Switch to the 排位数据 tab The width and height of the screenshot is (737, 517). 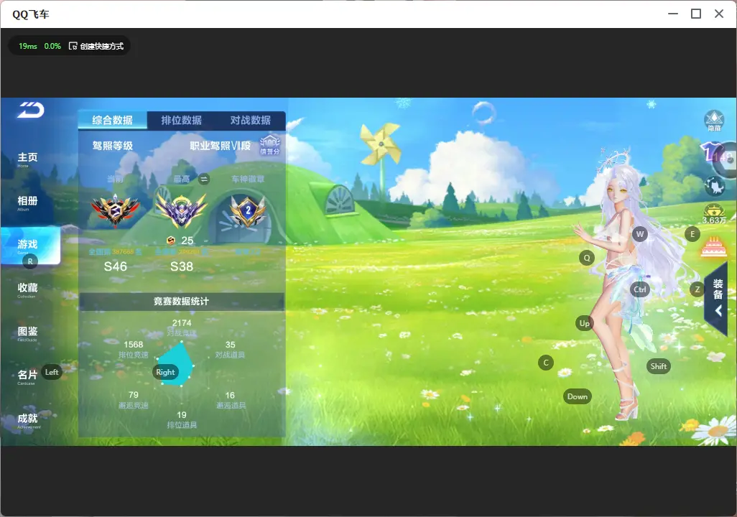pos(182,121)
